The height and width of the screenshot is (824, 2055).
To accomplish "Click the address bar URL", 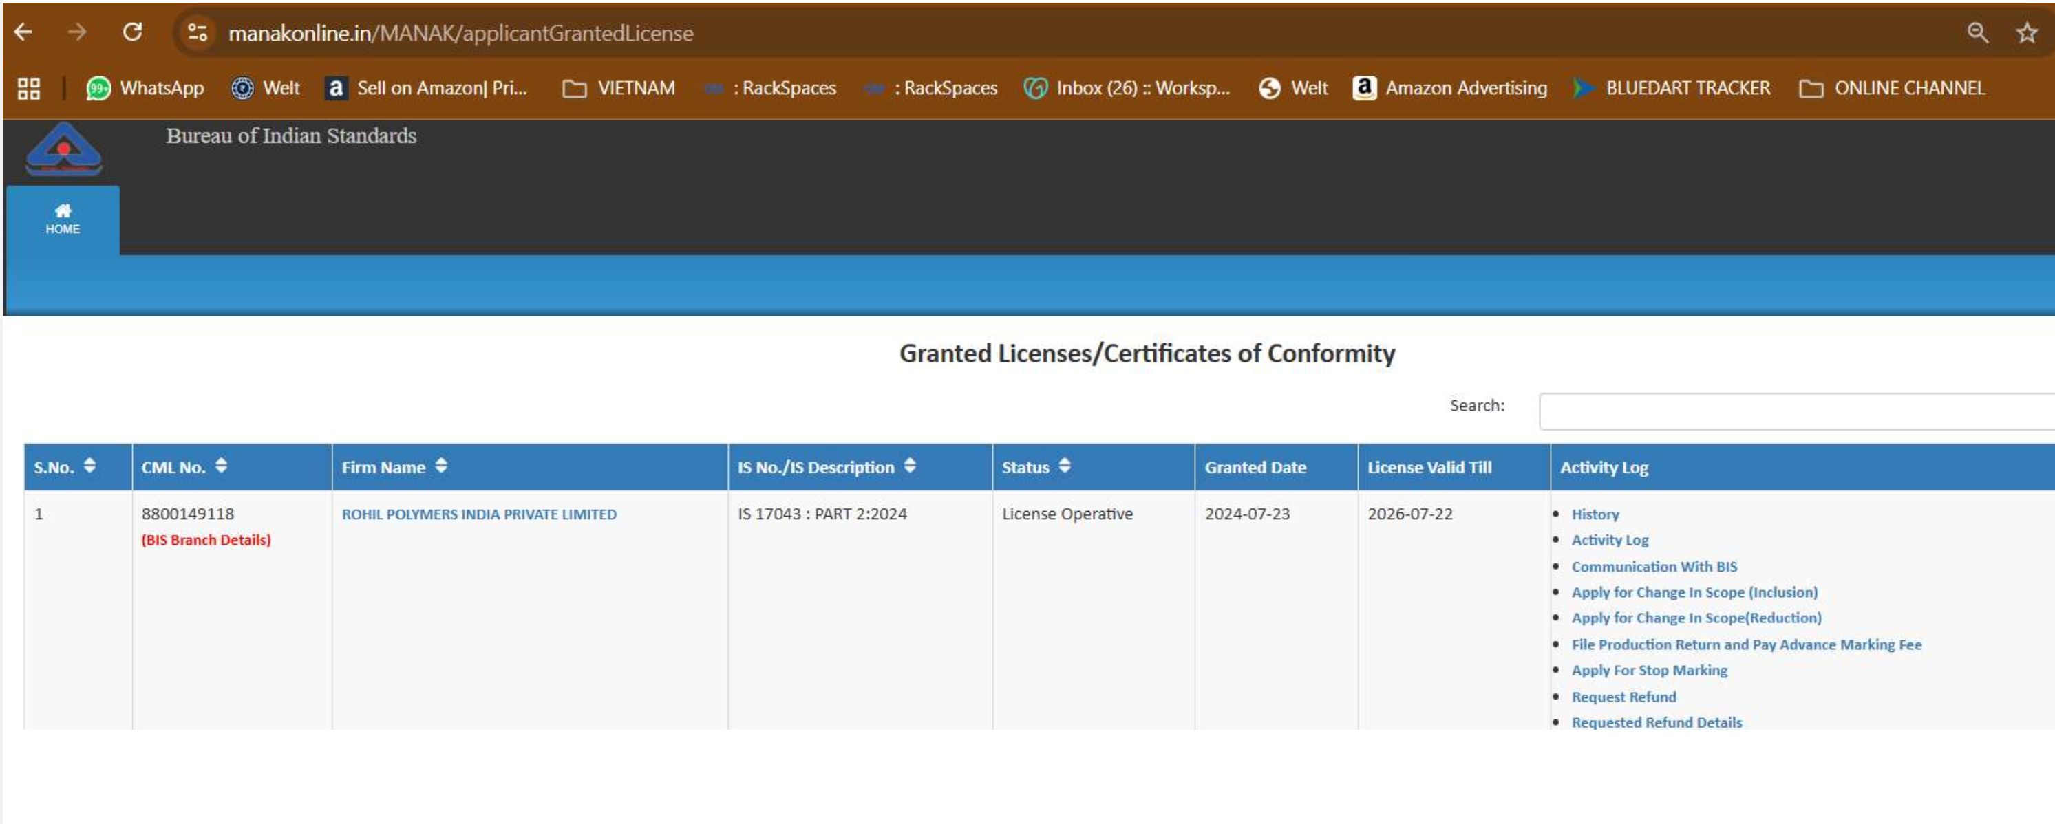I will (460, 34).
